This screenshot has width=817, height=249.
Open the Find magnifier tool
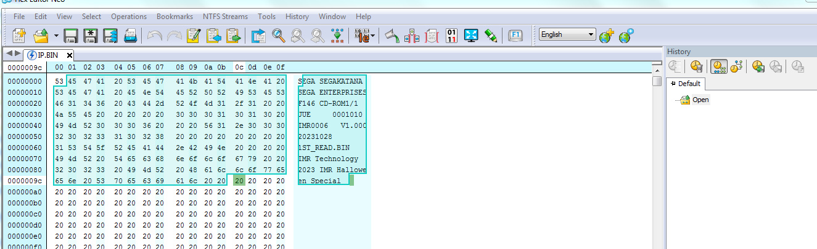point(279,36)
